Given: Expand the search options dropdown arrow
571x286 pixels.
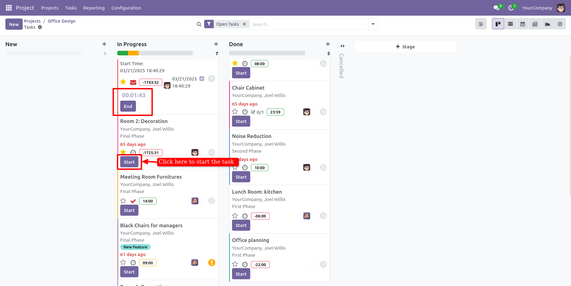Looking at the screenshot, I should pos(373,24).
